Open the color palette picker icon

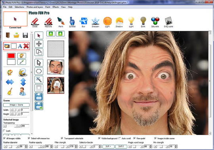[21, 56]
